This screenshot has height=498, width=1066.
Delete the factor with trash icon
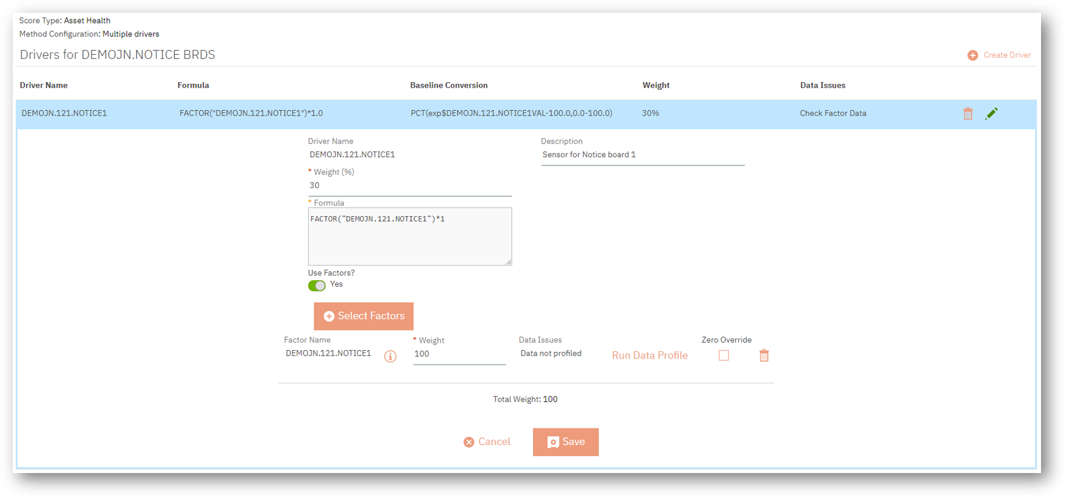click(x=764, y=356)
